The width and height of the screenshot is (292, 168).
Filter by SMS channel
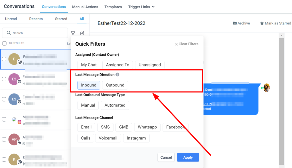[106, 127]
